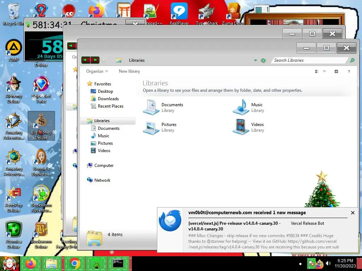The image size is (362, 271).
Task: Open address bar history dropdown
Action: click(x=255, y=60)
